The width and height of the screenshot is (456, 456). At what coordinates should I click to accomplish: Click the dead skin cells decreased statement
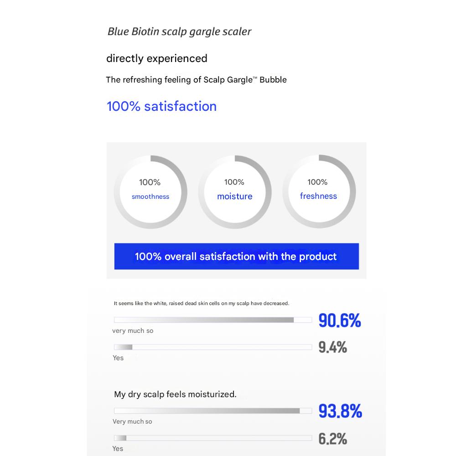pyautogui.click(x=201, y=303)
